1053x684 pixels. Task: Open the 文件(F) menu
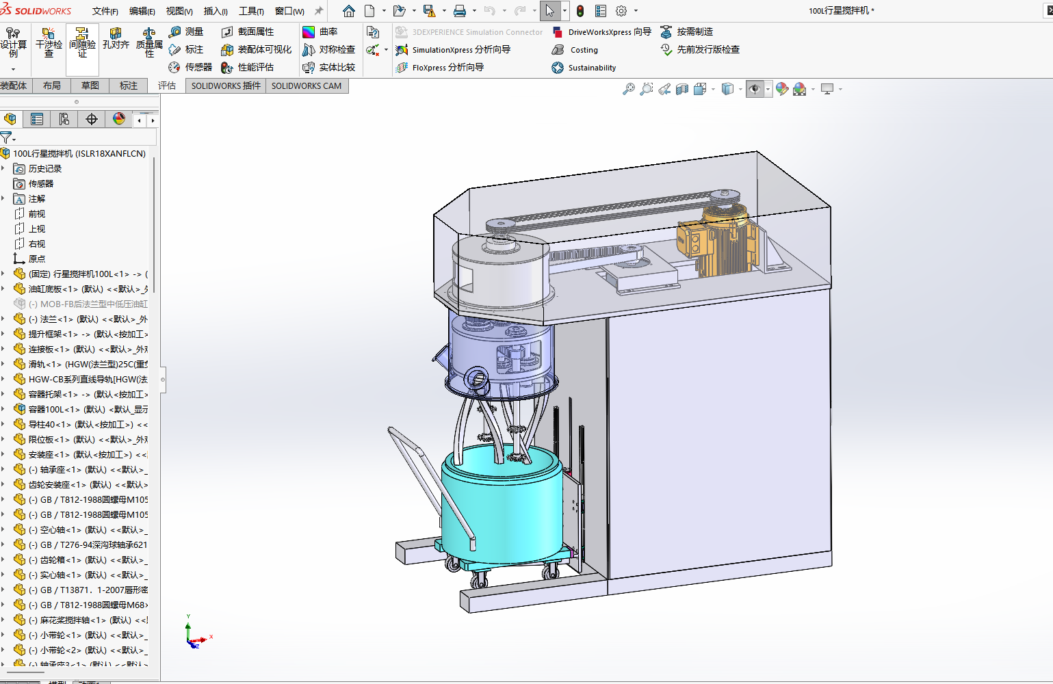(x=105, y=11)
